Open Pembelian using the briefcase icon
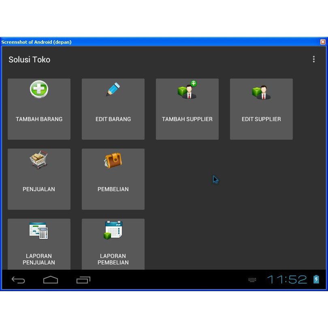This screenshot has height=328, width=328. (x=113, y=160)
